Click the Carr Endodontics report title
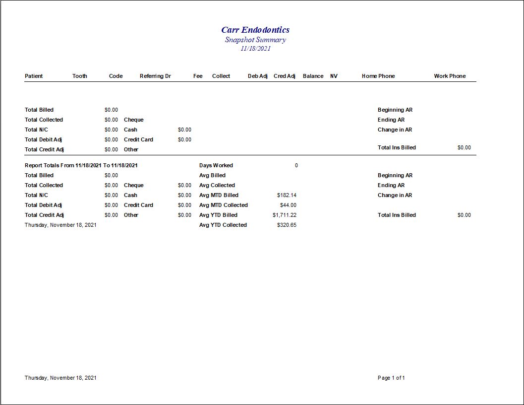 tap(255, 30)
